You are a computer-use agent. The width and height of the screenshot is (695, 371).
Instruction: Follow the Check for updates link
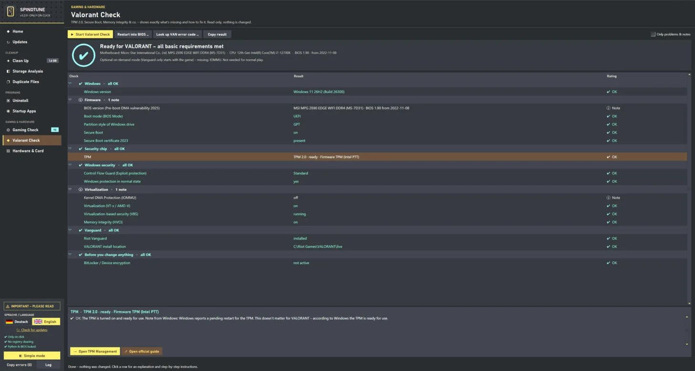point(34,330)
